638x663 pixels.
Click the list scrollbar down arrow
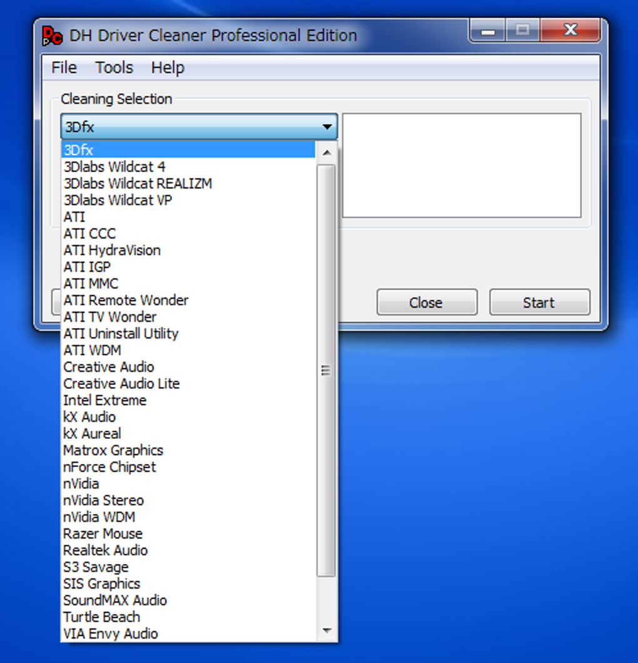pos(327,630)
